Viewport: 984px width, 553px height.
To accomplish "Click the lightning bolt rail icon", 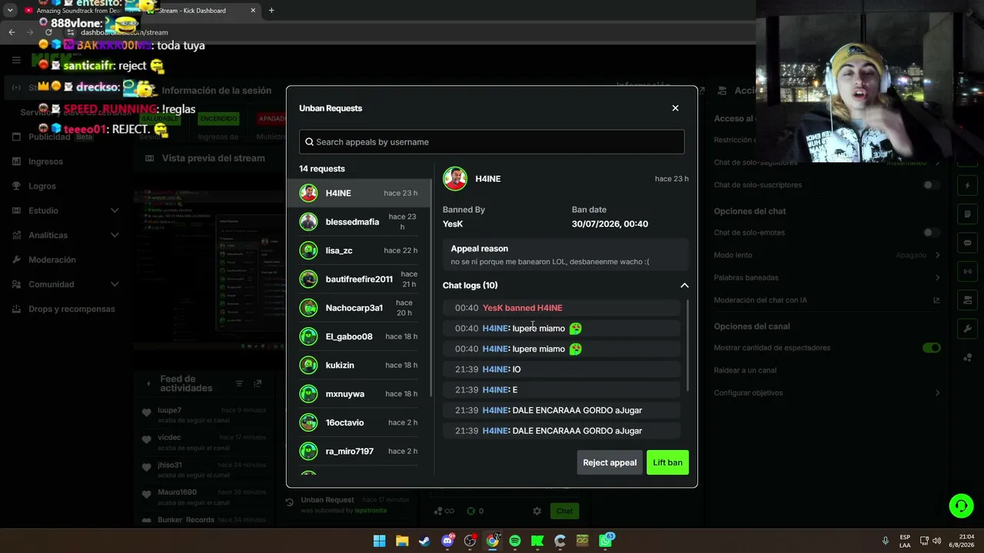I will (x=968, y=186).
